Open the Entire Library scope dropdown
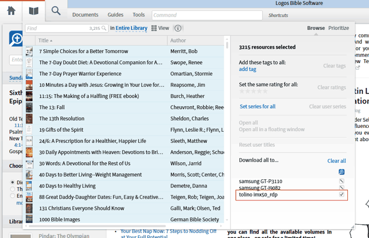 131,28
